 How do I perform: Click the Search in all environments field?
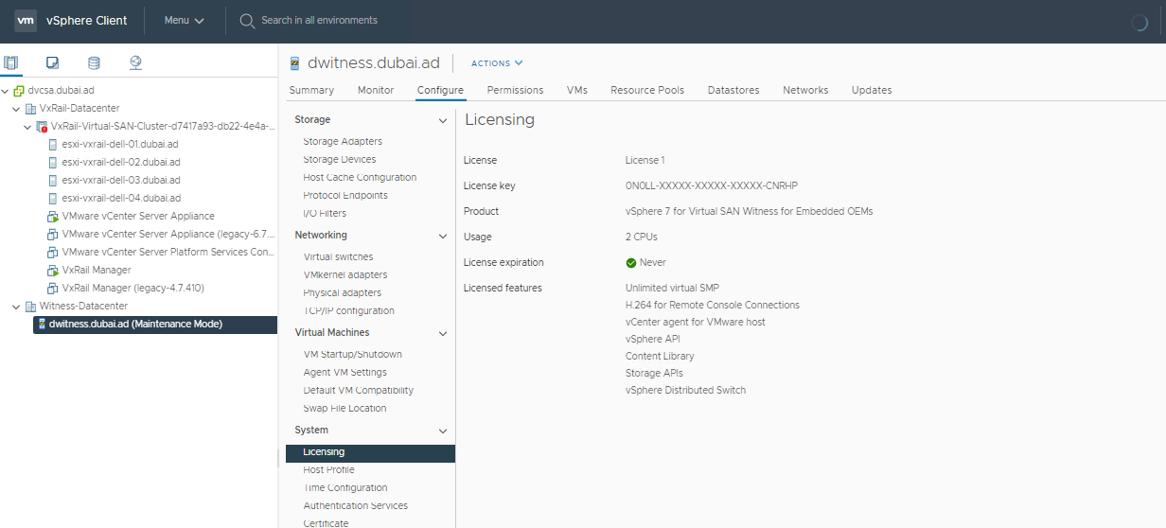coord(319,21)
